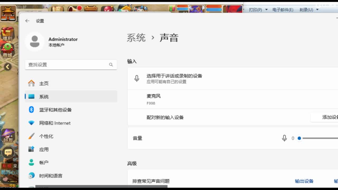This screenshot has width=338, height=190.
Task: Click the microphone icon beside 选择用于讲话或录制的设备
Action: [x=137, y=78]
